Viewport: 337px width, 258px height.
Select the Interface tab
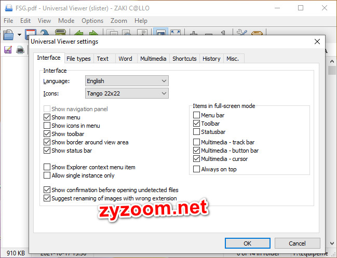49,58
